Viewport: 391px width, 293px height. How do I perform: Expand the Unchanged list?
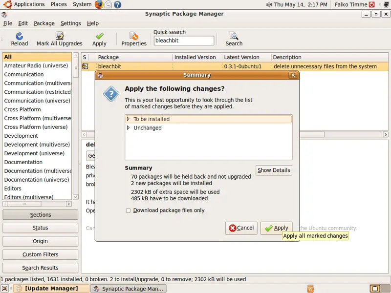[129, 128]
